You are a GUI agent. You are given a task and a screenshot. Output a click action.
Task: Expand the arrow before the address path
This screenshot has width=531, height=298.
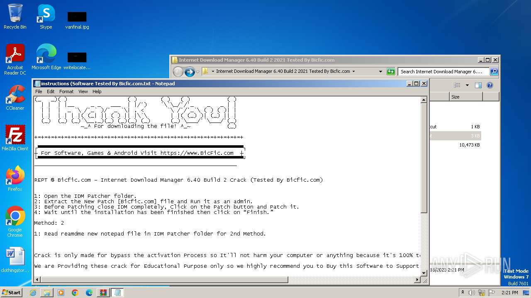[213, 71]
